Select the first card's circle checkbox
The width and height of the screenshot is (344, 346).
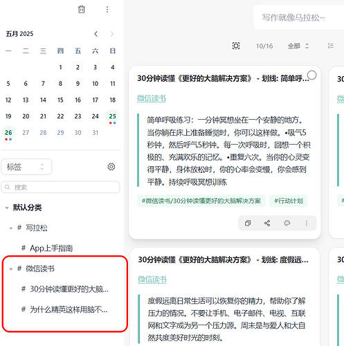[311, 75]
